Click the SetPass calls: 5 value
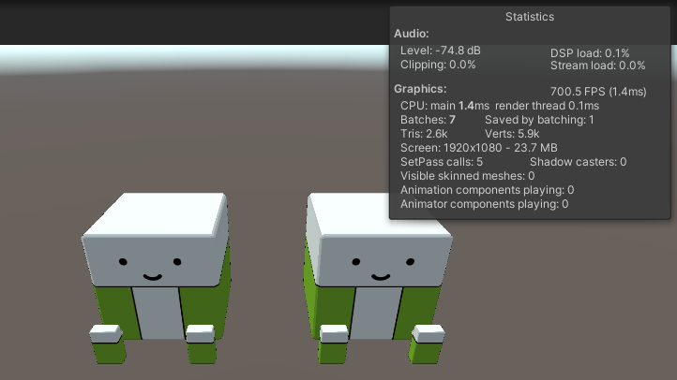The height and width of the screenshot is (380, 677). click(442, 162)
